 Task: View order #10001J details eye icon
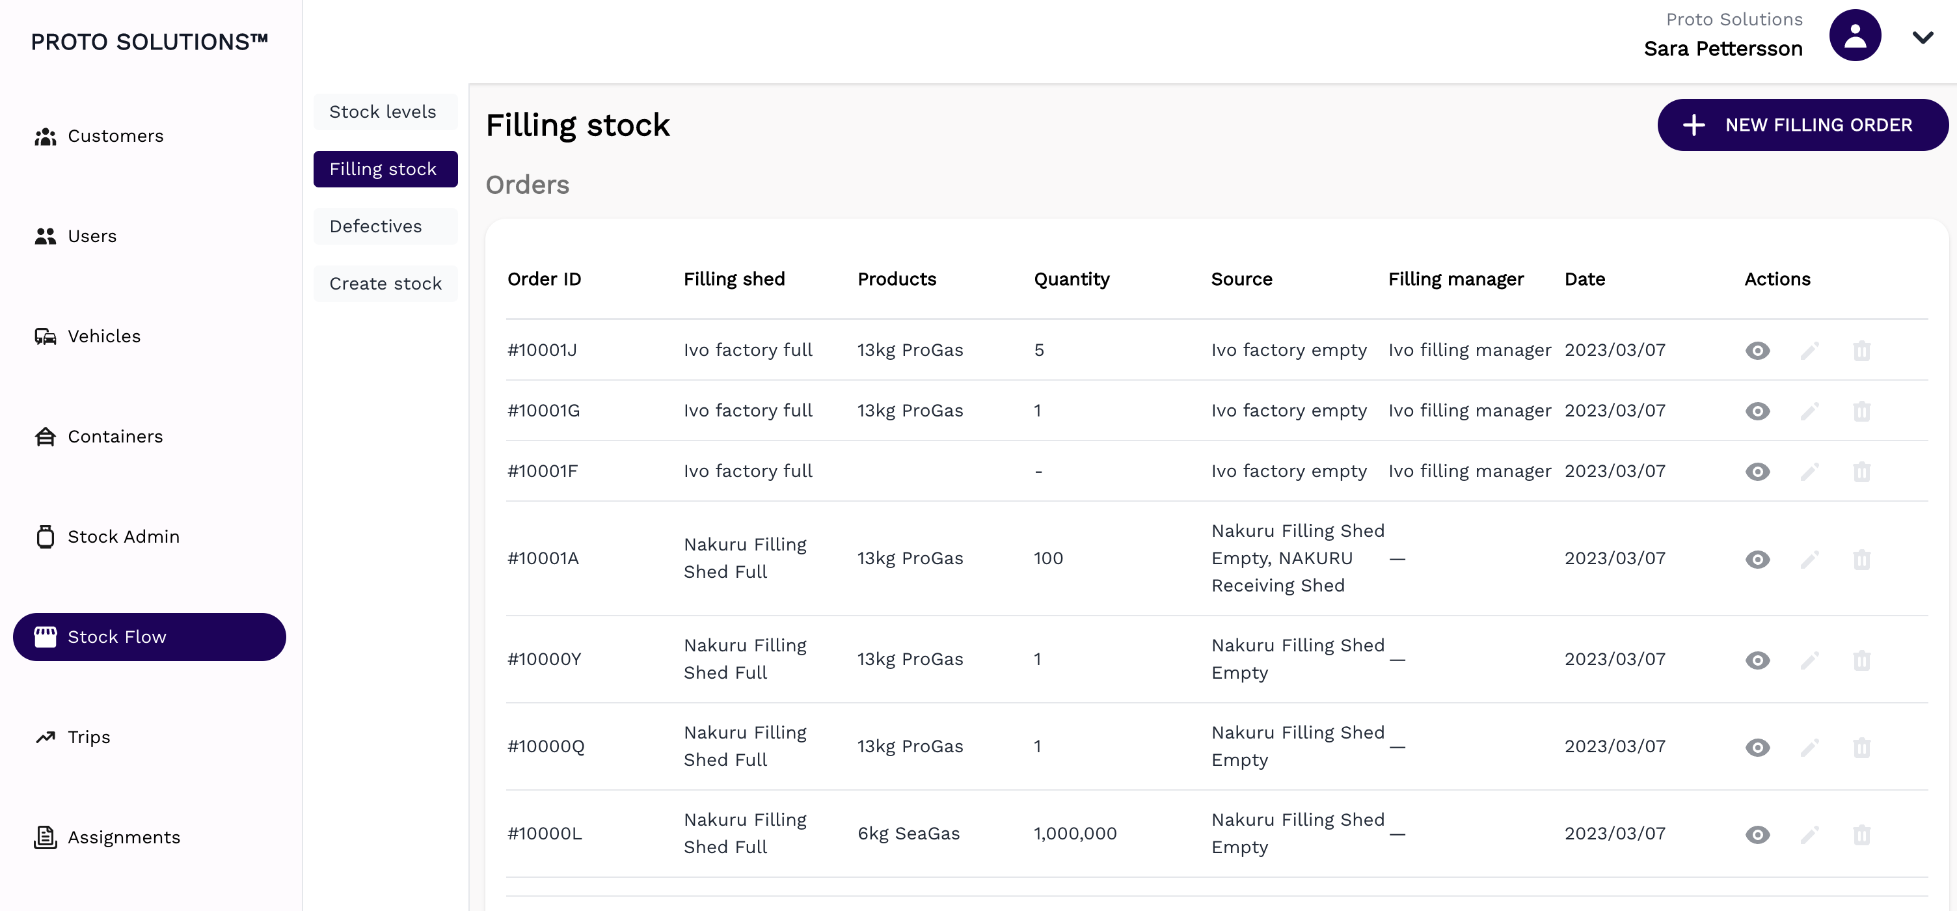[1757, 350]
